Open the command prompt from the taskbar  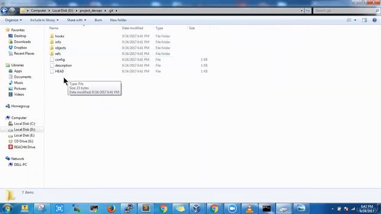(267, 209)
